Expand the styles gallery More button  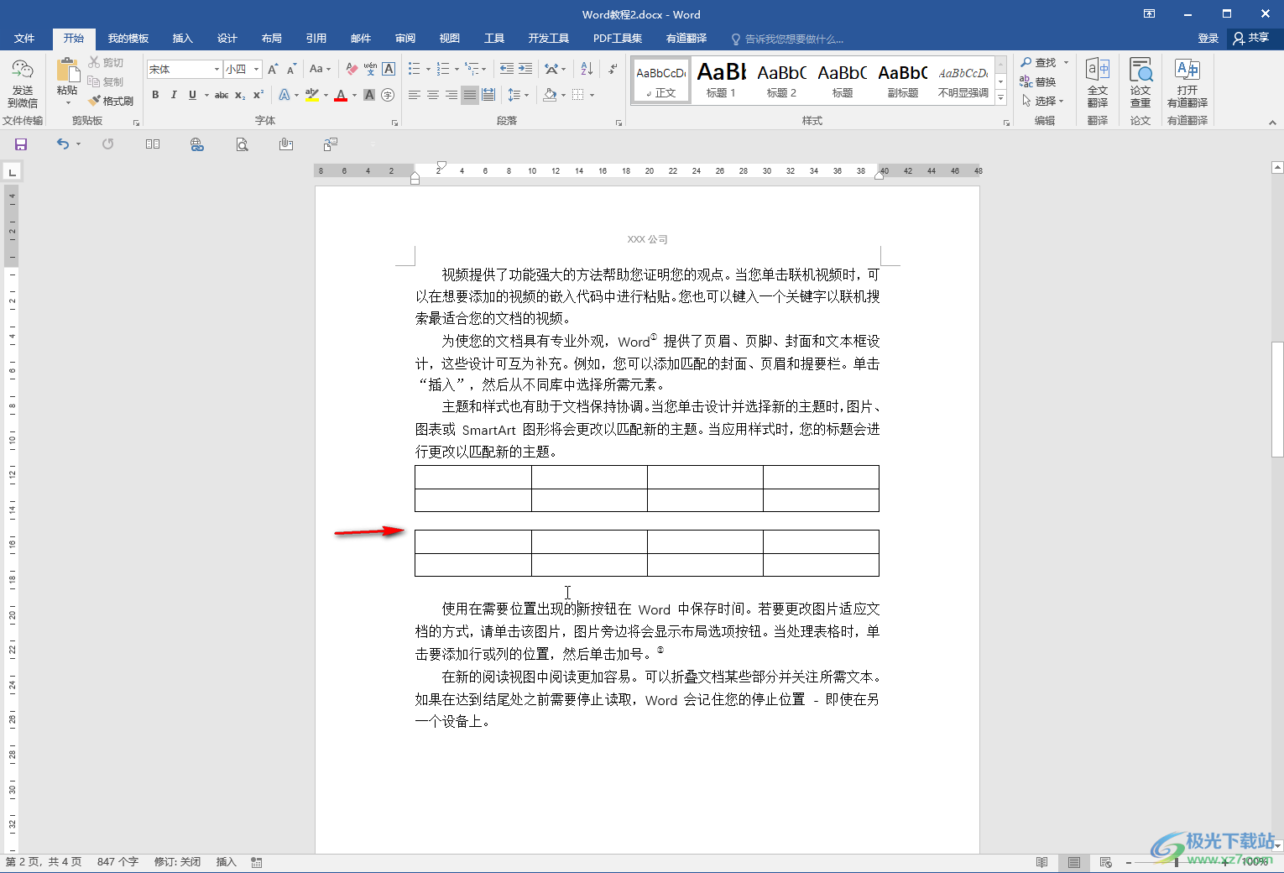point(1001,98)
